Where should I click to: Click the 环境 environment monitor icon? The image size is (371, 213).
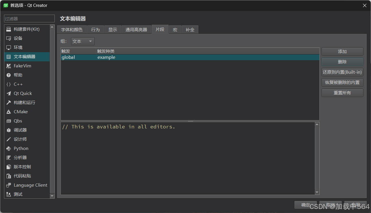tap(9, 48)
